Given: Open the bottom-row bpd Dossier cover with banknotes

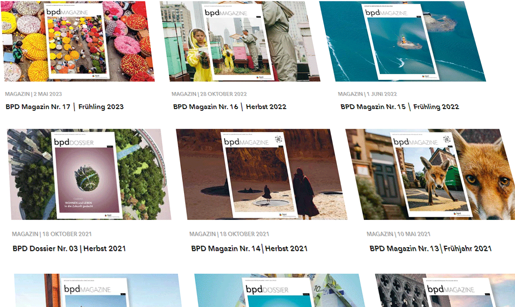Looking at the screenshot, I should click(280, 290).
